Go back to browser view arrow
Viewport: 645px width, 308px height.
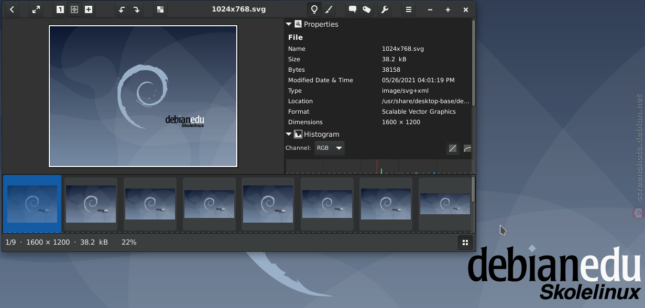12,9
